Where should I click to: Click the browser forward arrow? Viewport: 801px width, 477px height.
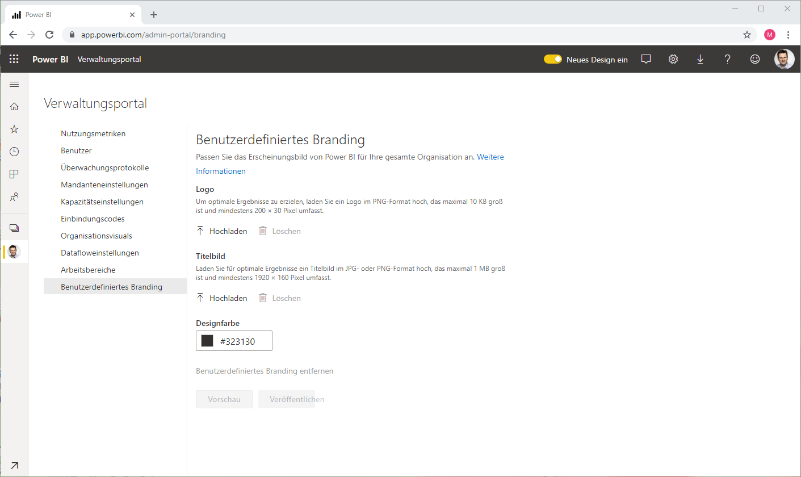(x=31, y=35)
